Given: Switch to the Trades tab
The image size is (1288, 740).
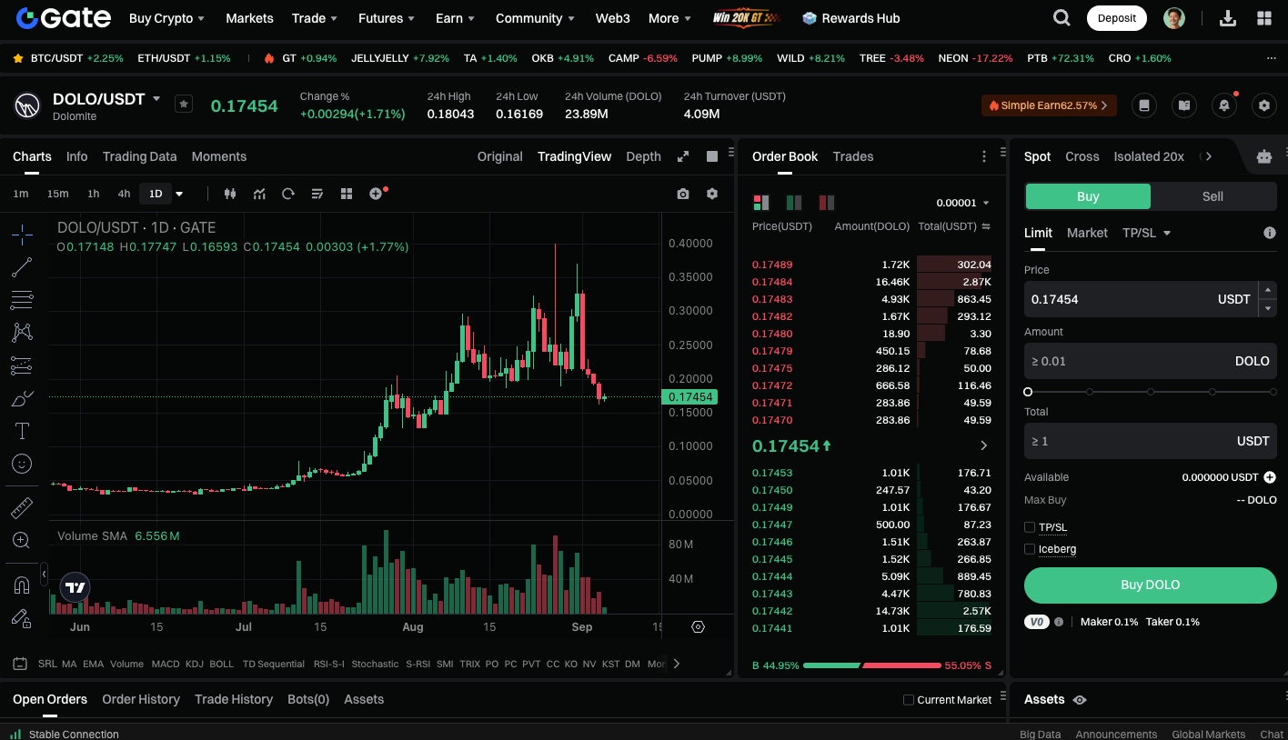Looking at the screenshot, I should point(853,156).
